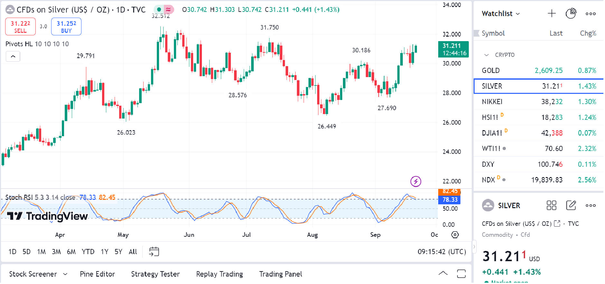Click the edit note icon beside SILVER
Image resolution: width=605 pixels, height=284 pixels.
point(571,205)
